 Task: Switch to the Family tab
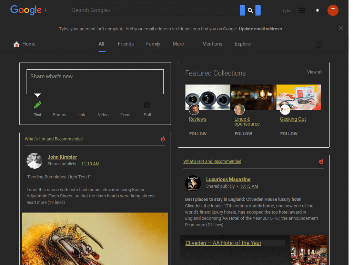(153, 44)
